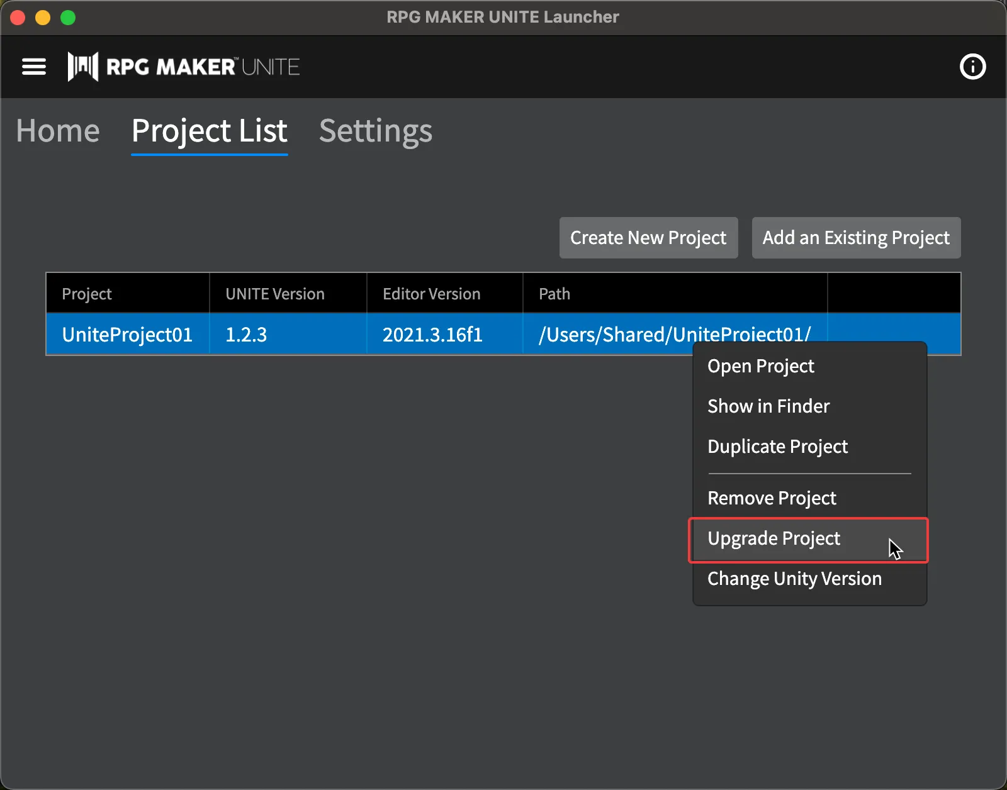This screenshot has width=1007, height=790.
Task: Select the UniteProject01 project name cell
Action: tap(127, 335)
